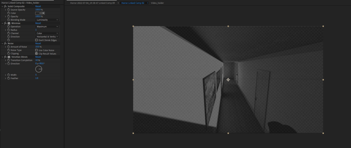Click the Transition Completion 10 value
The width and height of the screenshot is (351, 148).
click(37, 60)
